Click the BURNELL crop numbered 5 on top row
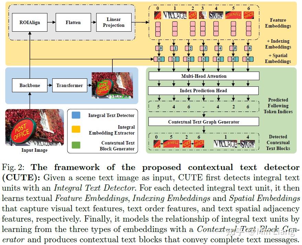Image resolution: width=302 pixels, height=245 pixels. tap(233, 15)
